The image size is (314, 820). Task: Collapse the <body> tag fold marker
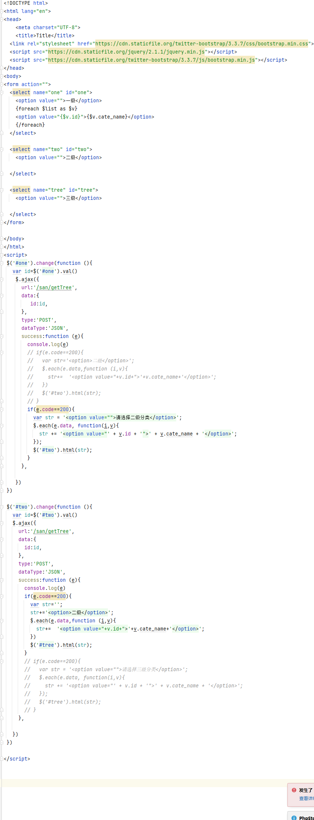1,76
